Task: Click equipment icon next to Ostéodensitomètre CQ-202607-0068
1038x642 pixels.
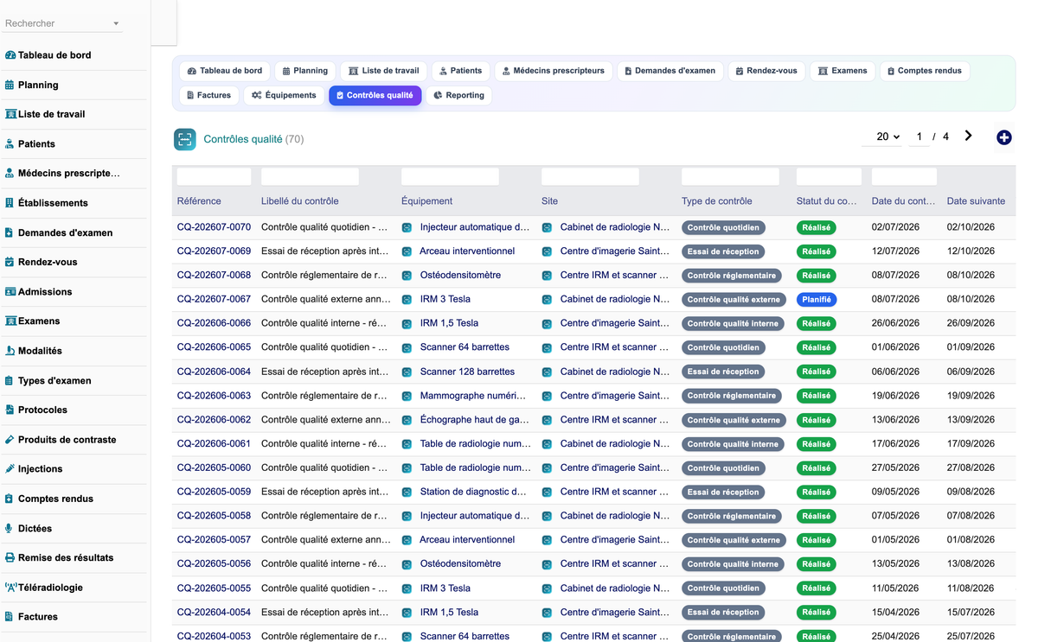Action: tap(407, 276)
